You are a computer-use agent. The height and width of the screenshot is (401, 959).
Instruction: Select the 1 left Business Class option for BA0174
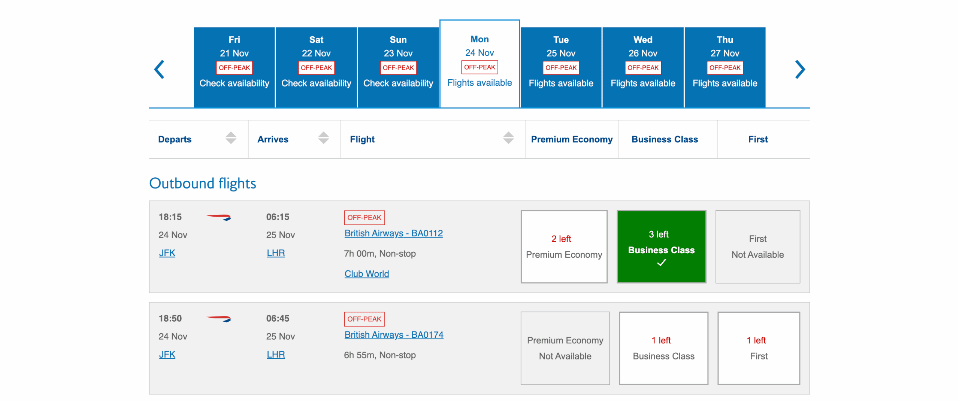[663, 348]
